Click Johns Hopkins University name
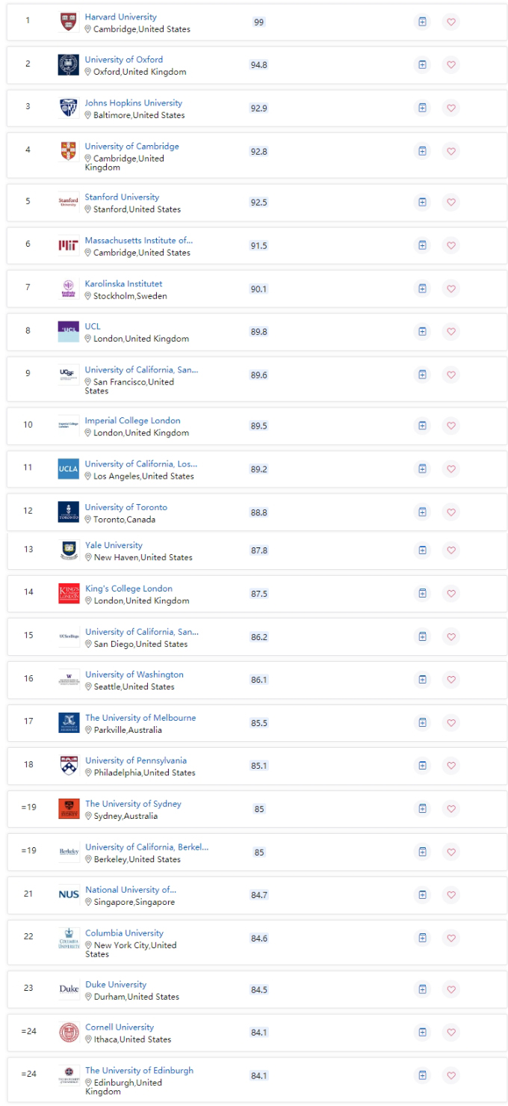The height and width of the screenshot is (1106, 508). [x=133, y=103]
